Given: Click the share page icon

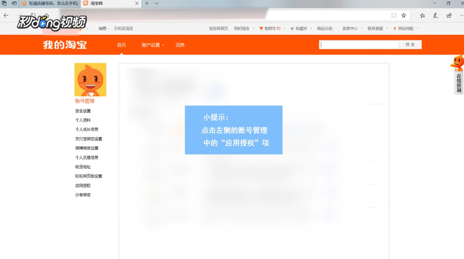Looking at the screenshot, I should click(x=449, y=16).
